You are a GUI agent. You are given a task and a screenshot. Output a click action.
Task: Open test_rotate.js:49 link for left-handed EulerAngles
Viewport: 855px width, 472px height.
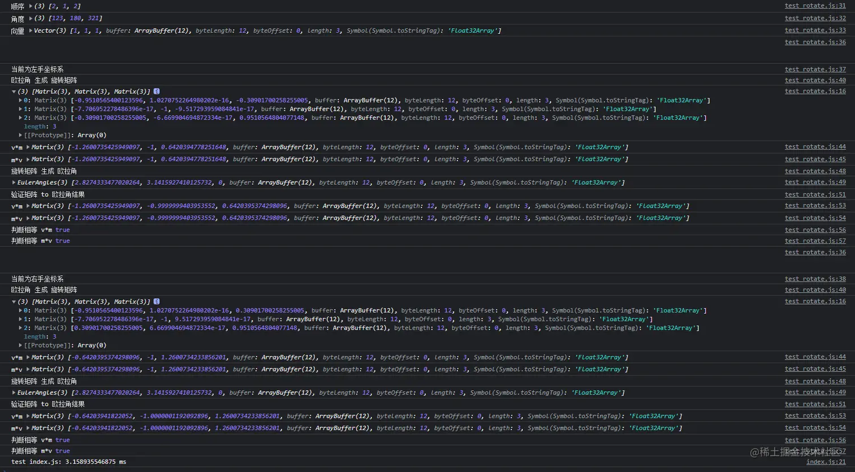coord(815,182)
